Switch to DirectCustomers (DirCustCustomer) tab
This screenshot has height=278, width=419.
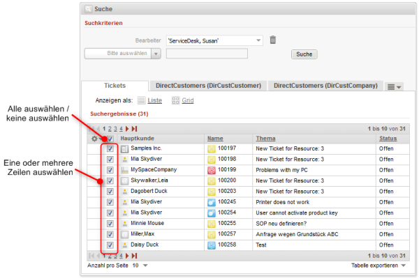click(x=208, y=86)
